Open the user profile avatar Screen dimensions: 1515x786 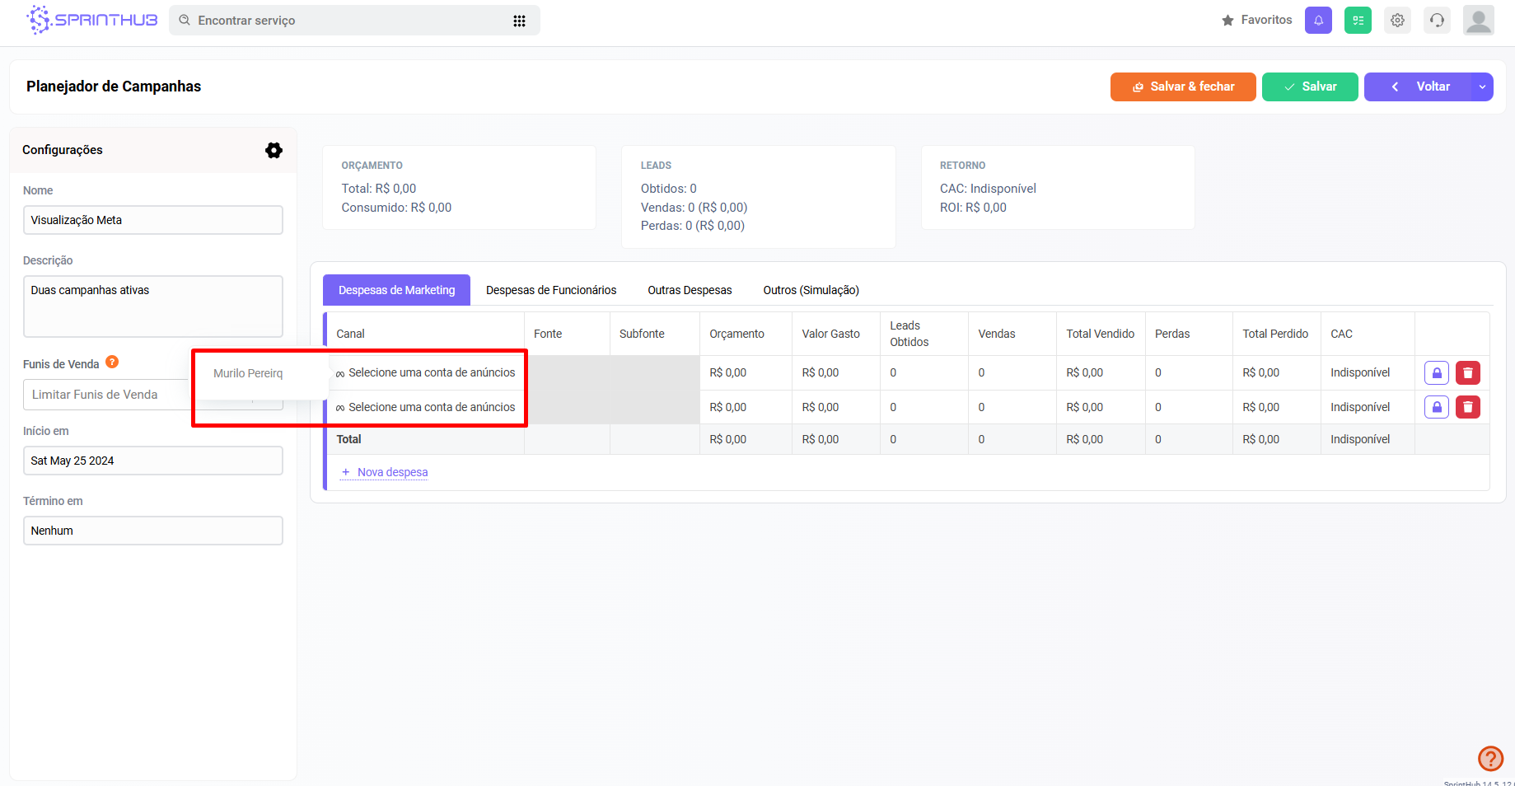[x=1478, y=21]
